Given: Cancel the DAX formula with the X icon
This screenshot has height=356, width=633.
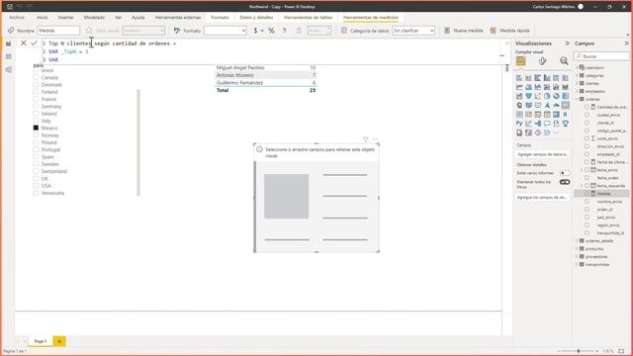Looking at the screenshot, I should [24, 43].
